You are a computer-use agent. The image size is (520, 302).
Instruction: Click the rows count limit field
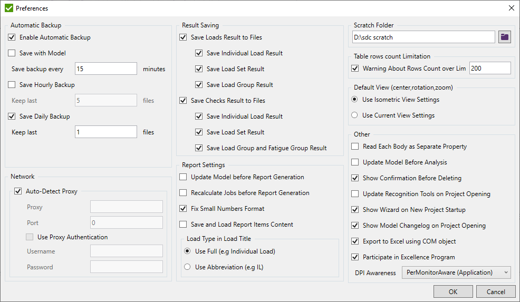point(489,69)
